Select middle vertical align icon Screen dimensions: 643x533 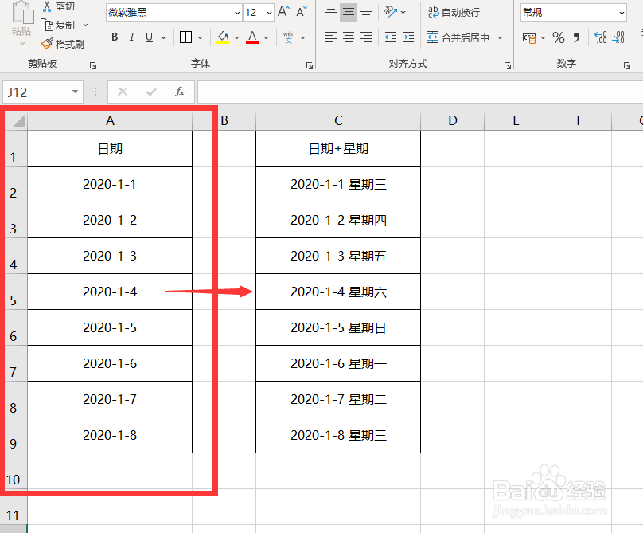(349, 12)
